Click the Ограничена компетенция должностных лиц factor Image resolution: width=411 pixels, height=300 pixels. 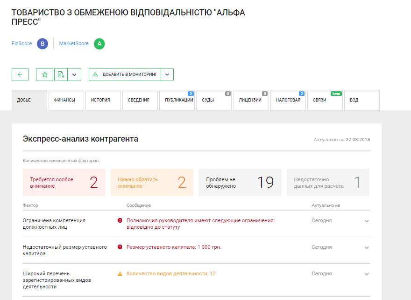(54, 224)
